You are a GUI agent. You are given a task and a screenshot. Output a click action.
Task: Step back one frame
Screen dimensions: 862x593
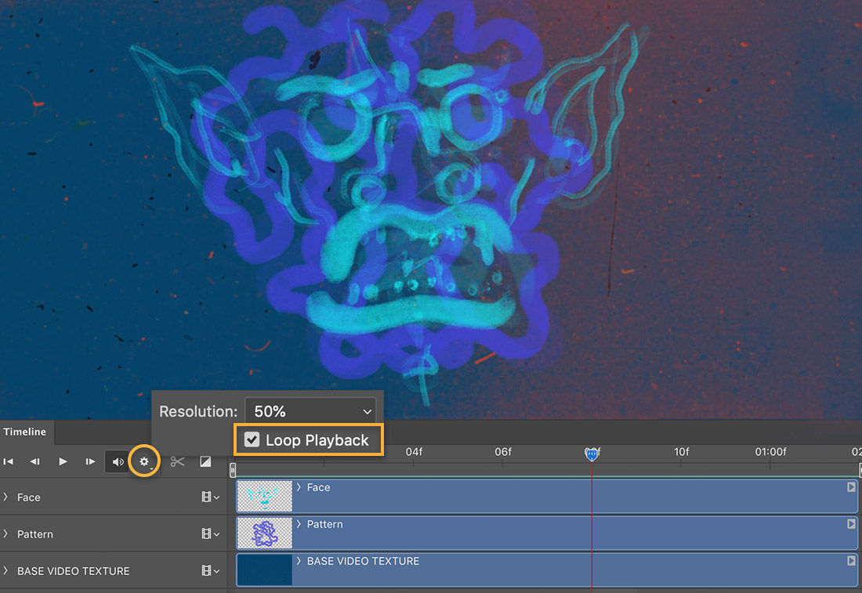pyautogui.click(x=35, y=461)
